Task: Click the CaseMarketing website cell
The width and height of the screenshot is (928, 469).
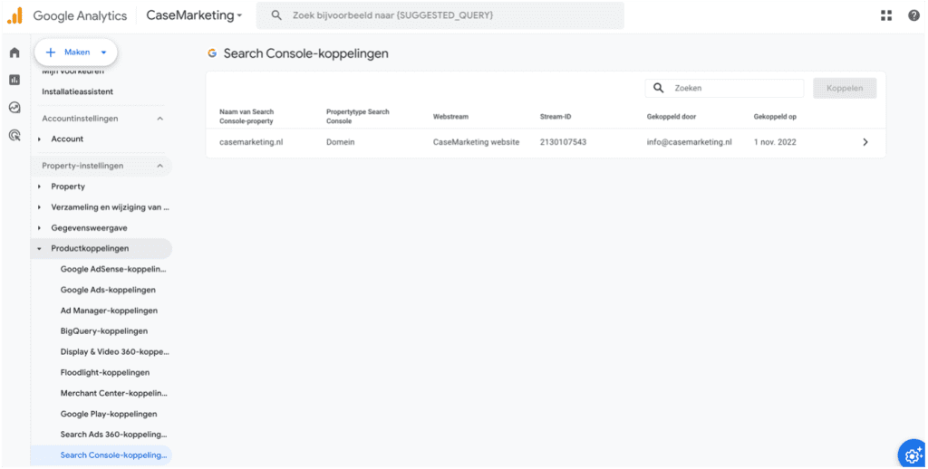Action: pyautogui.click(x=476, y=142)
